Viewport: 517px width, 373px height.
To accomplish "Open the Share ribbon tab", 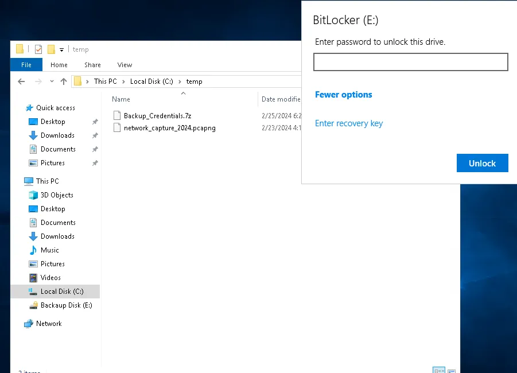I will [92, 65].
